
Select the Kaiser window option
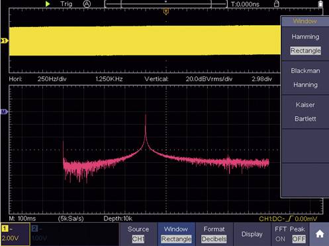(x=305, y=105)
